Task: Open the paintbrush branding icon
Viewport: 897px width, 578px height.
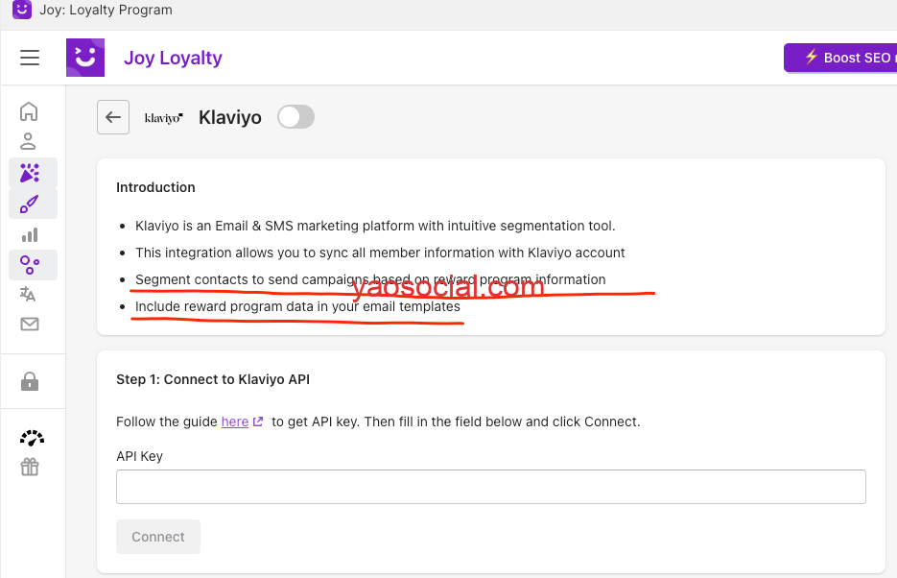Action: (31, 204)
